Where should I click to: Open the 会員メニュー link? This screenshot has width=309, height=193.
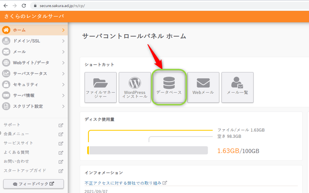(x=16, y=134)
